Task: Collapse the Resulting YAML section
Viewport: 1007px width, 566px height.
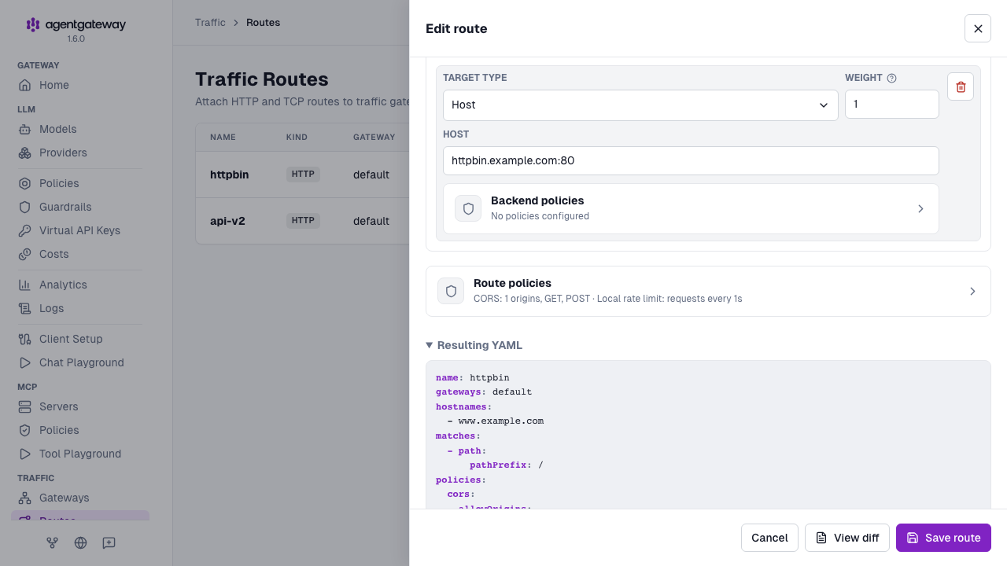Action: click(x=474, y=345)
